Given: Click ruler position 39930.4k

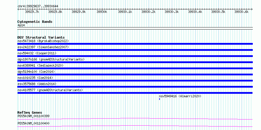Looking at the screenshot, I should [x=195, y=12].
